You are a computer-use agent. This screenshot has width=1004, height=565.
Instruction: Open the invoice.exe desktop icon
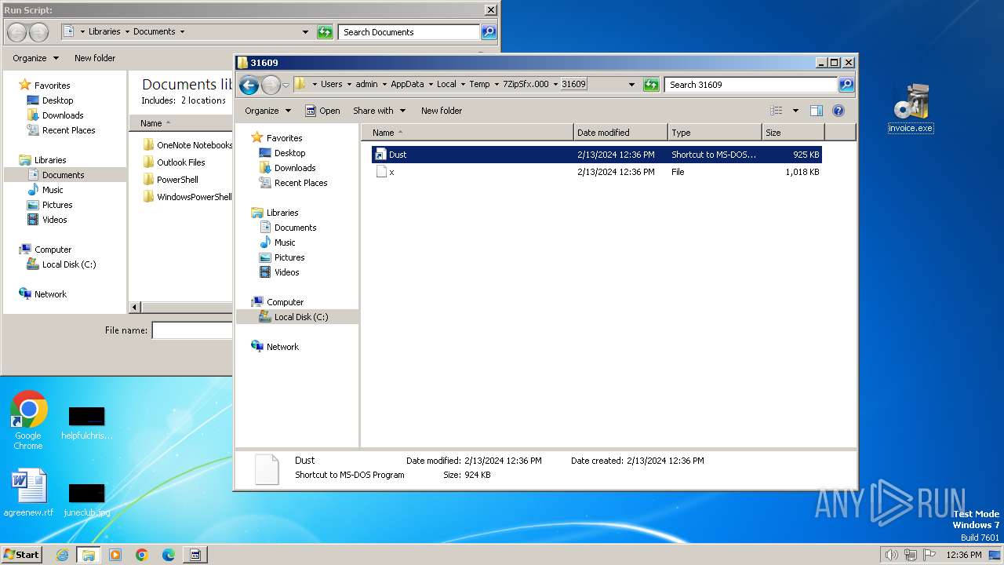click(911, 108)
